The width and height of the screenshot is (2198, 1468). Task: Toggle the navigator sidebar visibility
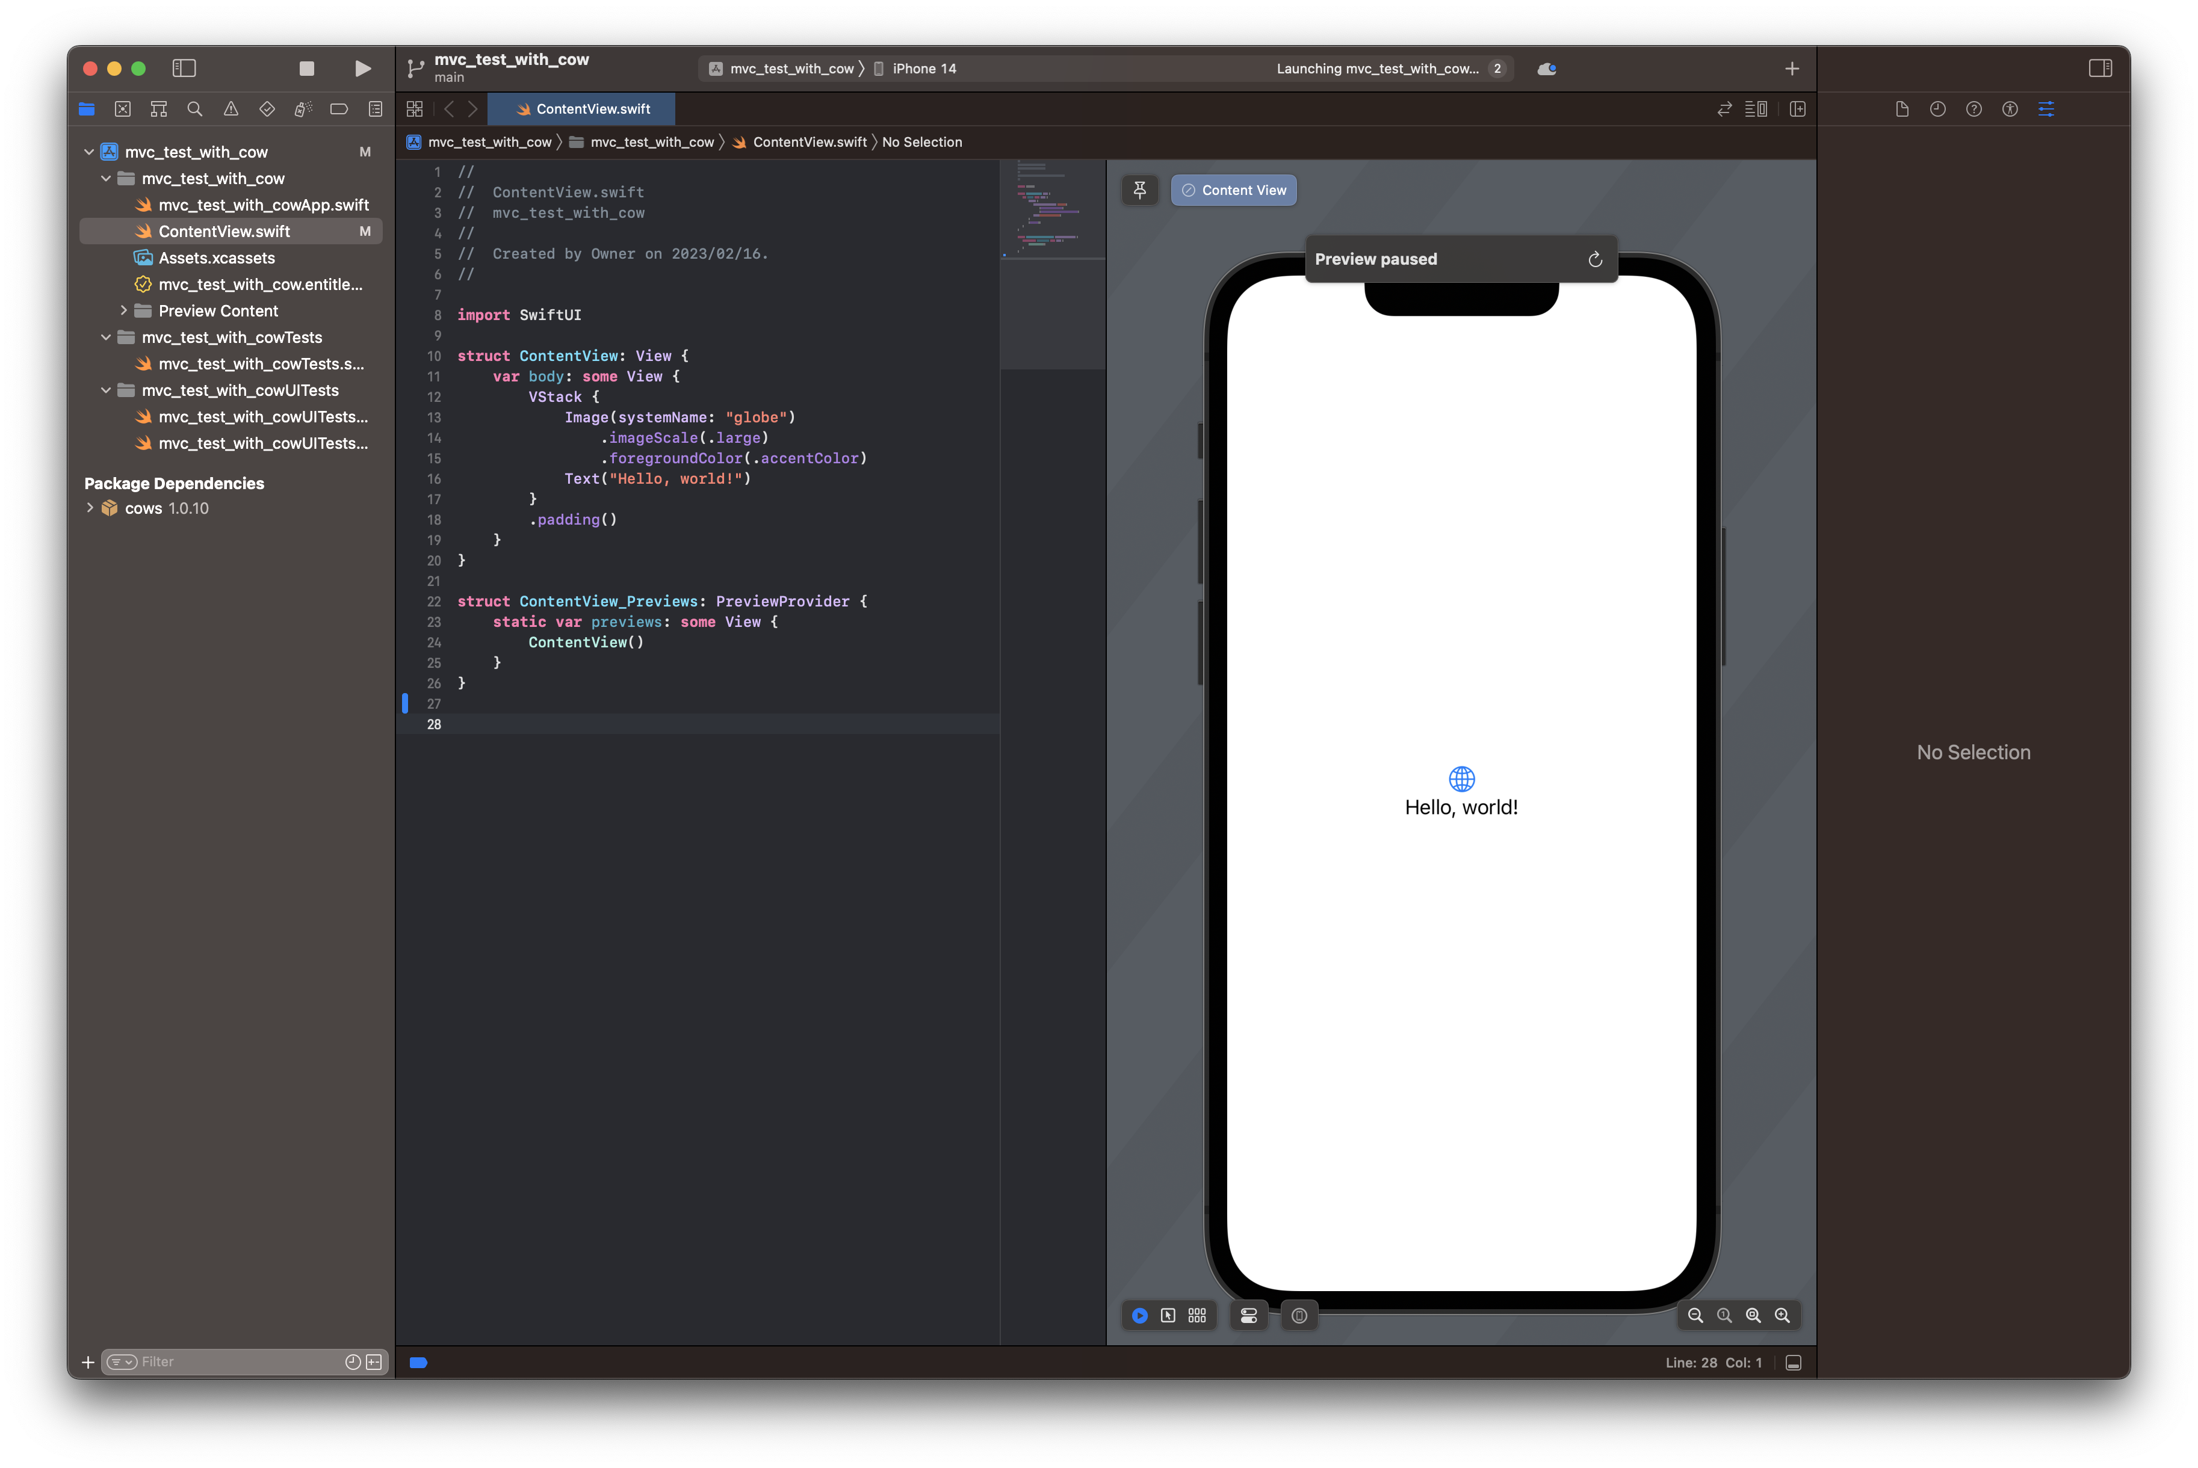point(184,69)
